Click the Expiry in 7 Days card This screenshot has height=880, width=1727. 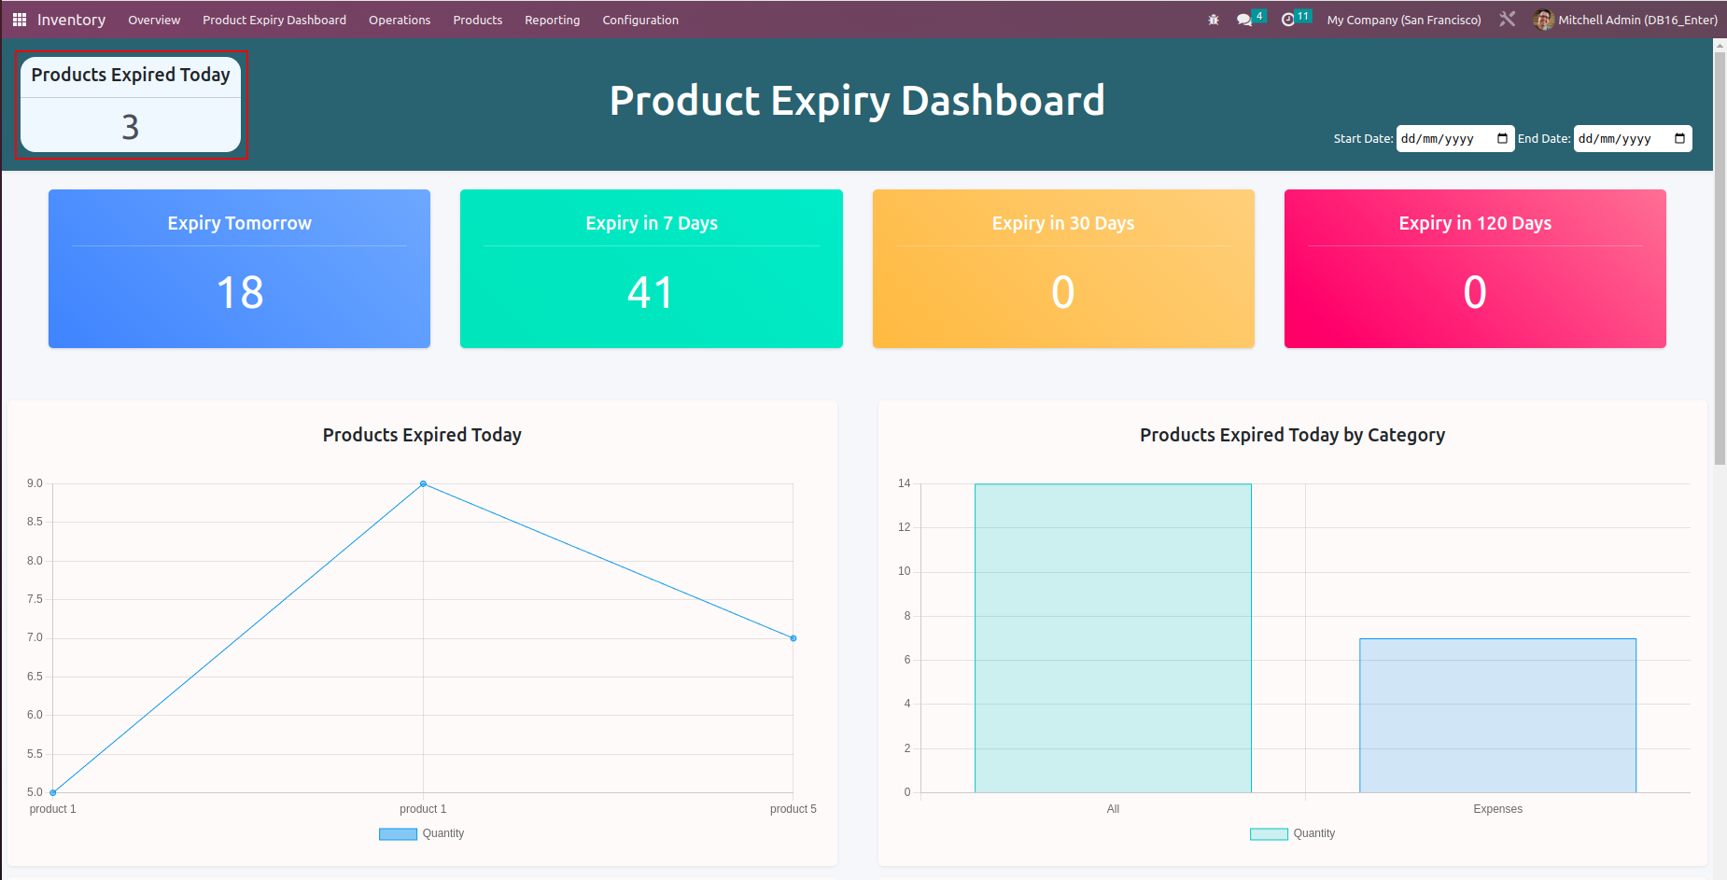point(651,269)
